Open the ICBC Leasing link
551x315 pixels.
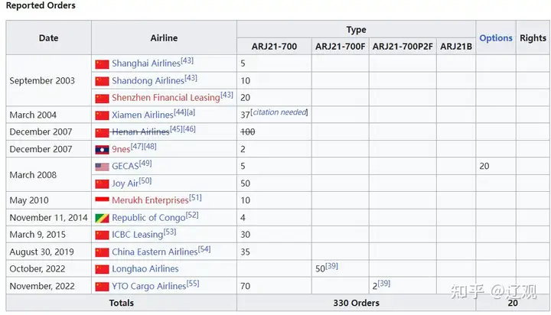[x=138, y=235]
